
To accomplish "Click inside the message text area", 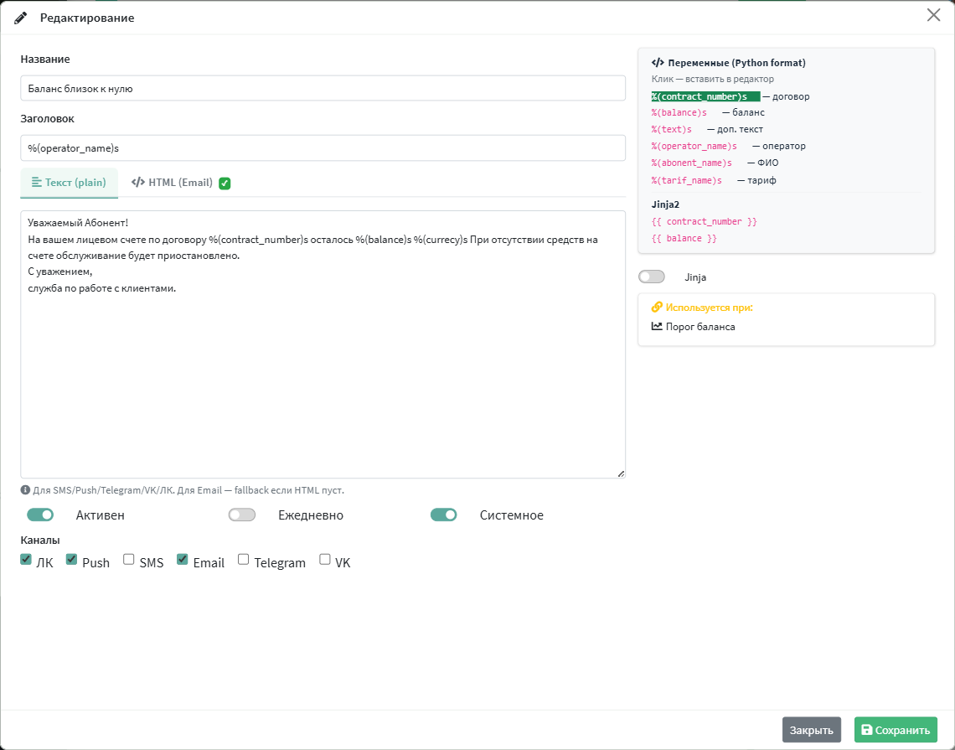I will pyautogui.click(x=323, y=344).
